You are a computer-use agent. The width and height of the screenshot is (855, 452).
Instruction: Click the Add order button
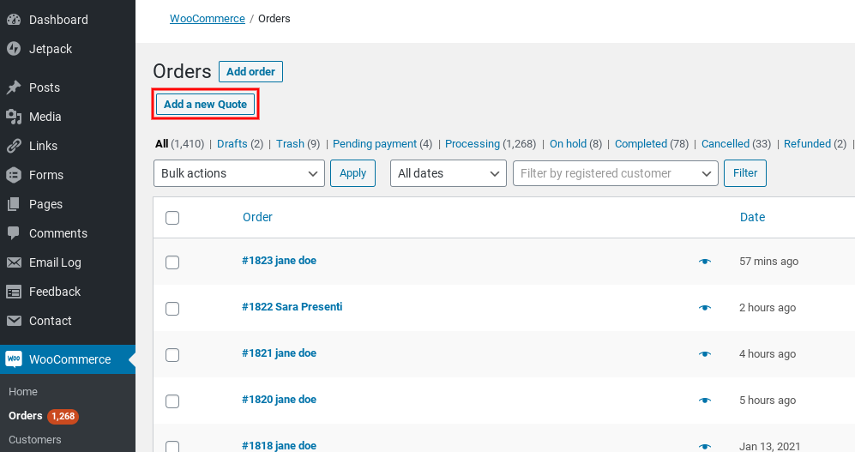pos(250,71)
